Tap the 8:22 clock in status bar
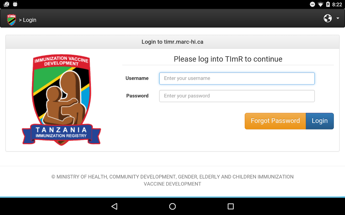The width and height of the screenshot is (345, 215). (x=337, y=4)
